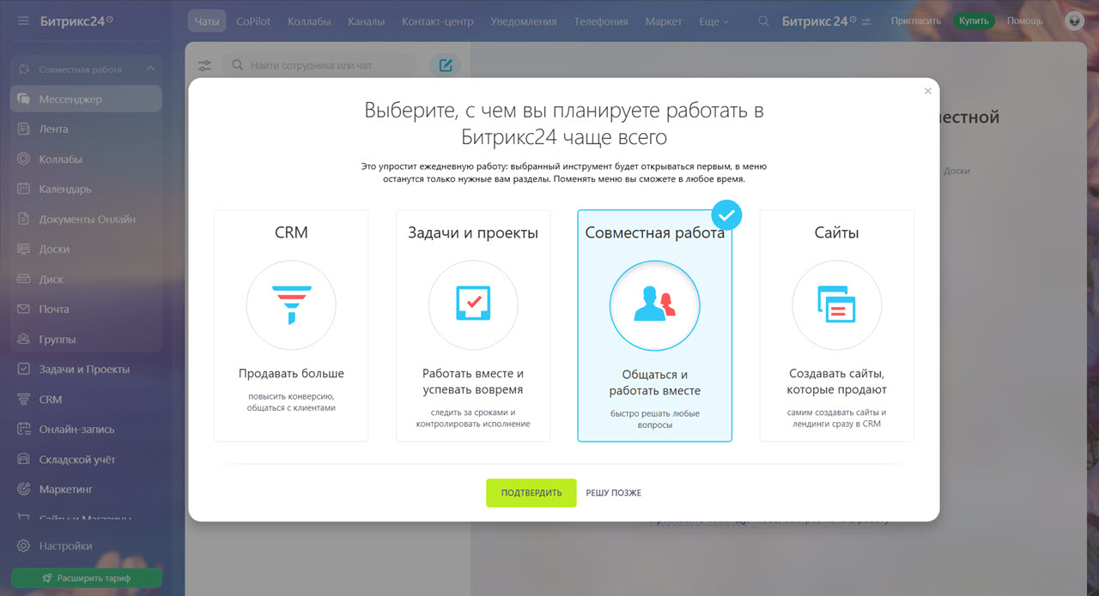
Task: Click the settings sliders icon beside header Битрикс24
Action: [x=865, y=21]
